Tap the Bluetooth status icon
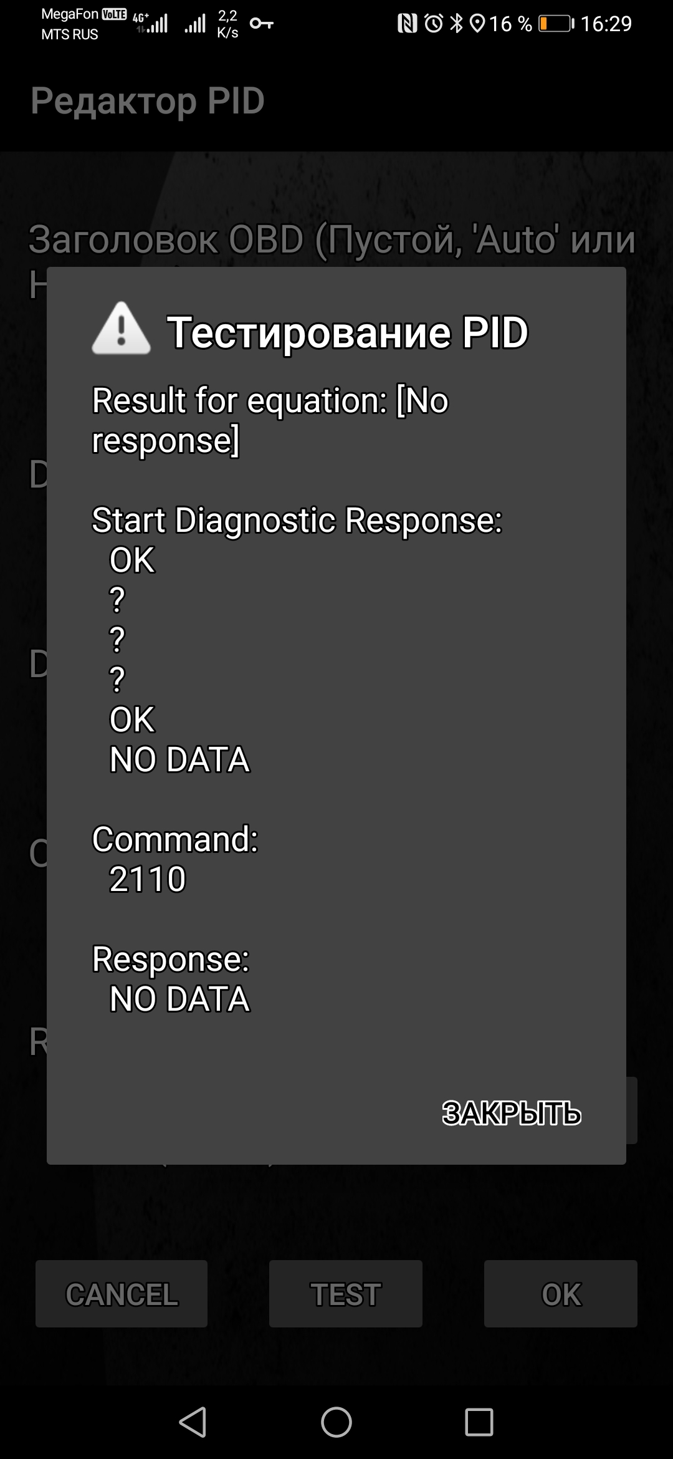Screen dimensions: 673x1459 pos(457,24)
